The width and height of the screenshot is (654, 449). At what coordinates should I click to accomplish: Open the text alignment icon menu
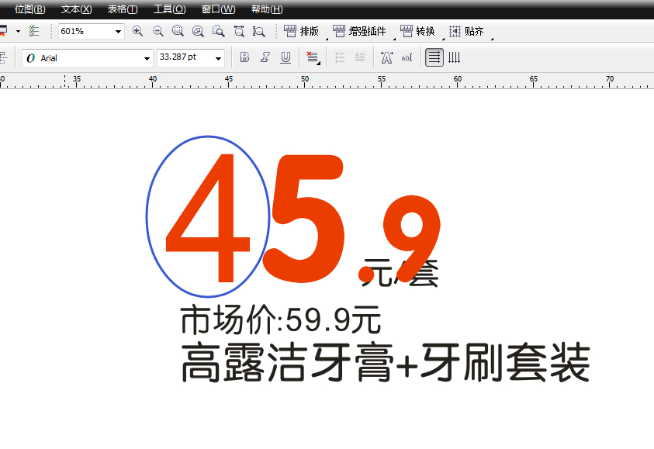click(313, 57)
